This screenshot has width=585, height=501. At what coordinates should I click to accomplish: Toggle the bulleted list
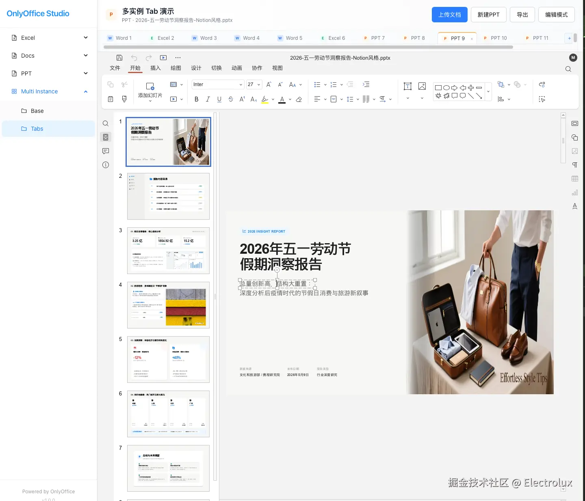coord(317,84)
